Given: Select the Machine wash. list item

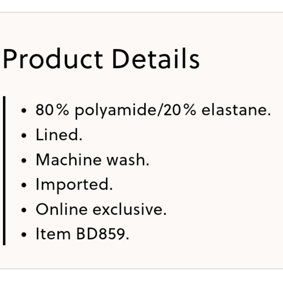Looking at the screenshot, I should 93,160.
